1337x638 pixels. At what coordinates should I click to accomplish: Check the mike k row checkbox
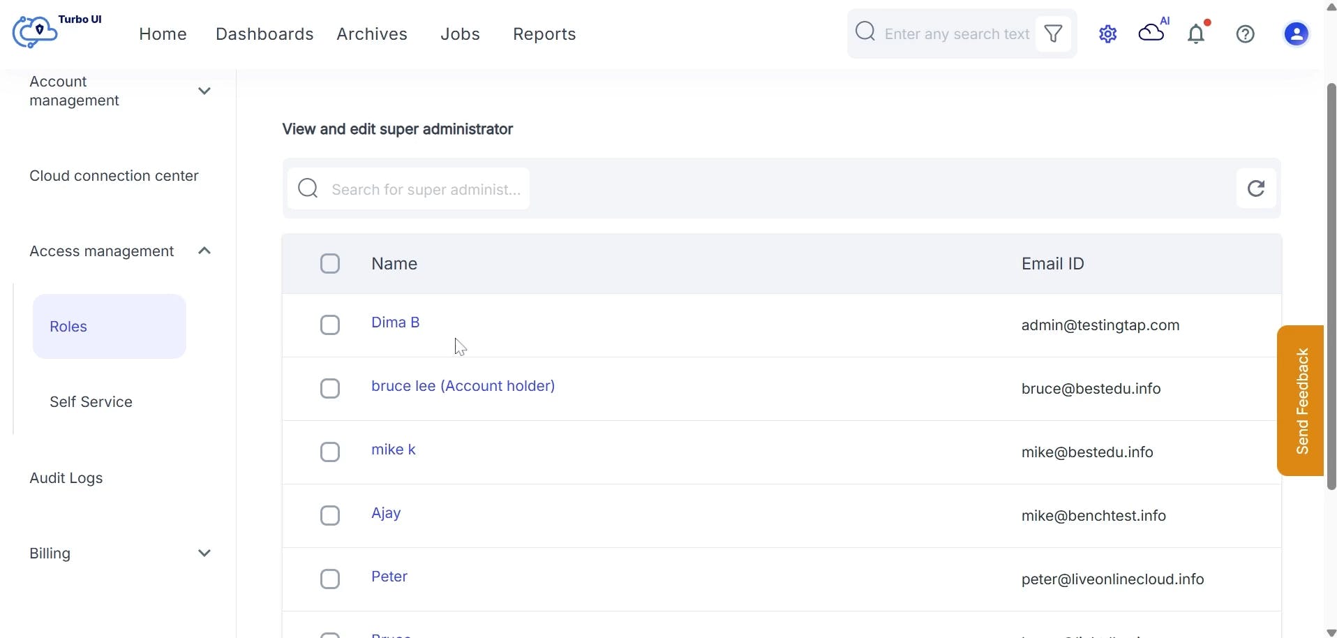point(330,452)
